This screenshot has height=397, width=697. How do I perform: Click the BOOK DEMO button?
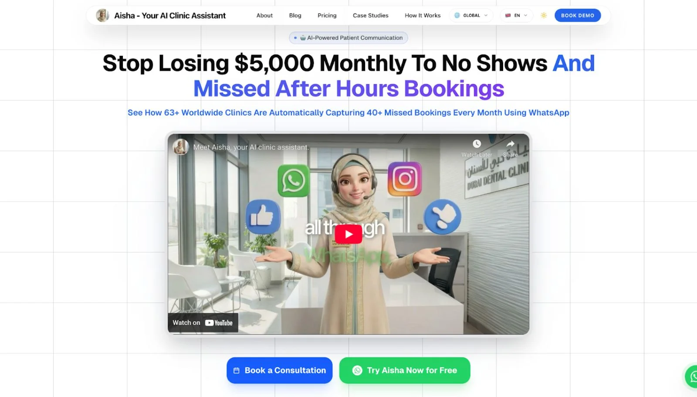coord(578,15)
